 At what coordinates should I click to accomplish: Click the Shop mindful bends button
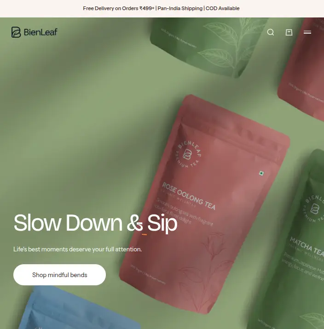[59, 275]
